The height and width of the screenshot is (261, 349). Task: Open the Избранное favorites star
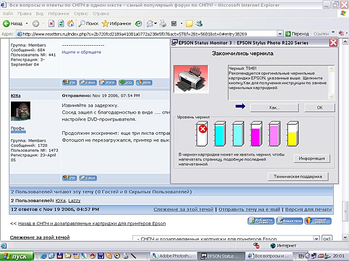(x=116, y=23)
